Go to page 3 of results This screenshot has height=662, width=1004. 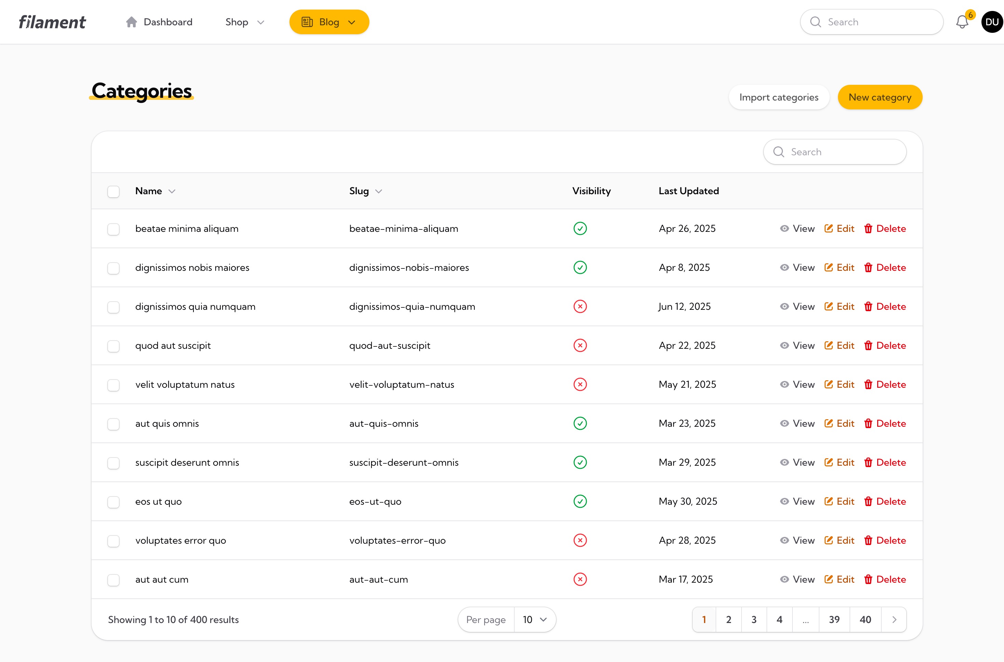(x=754, y=619)
